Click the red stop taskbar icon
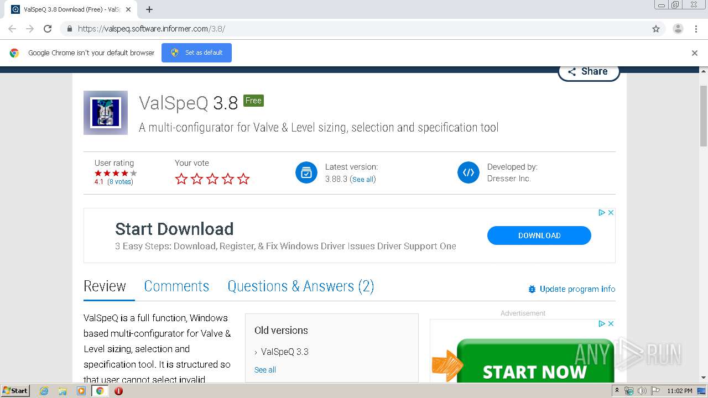 (x=118, y=391)
